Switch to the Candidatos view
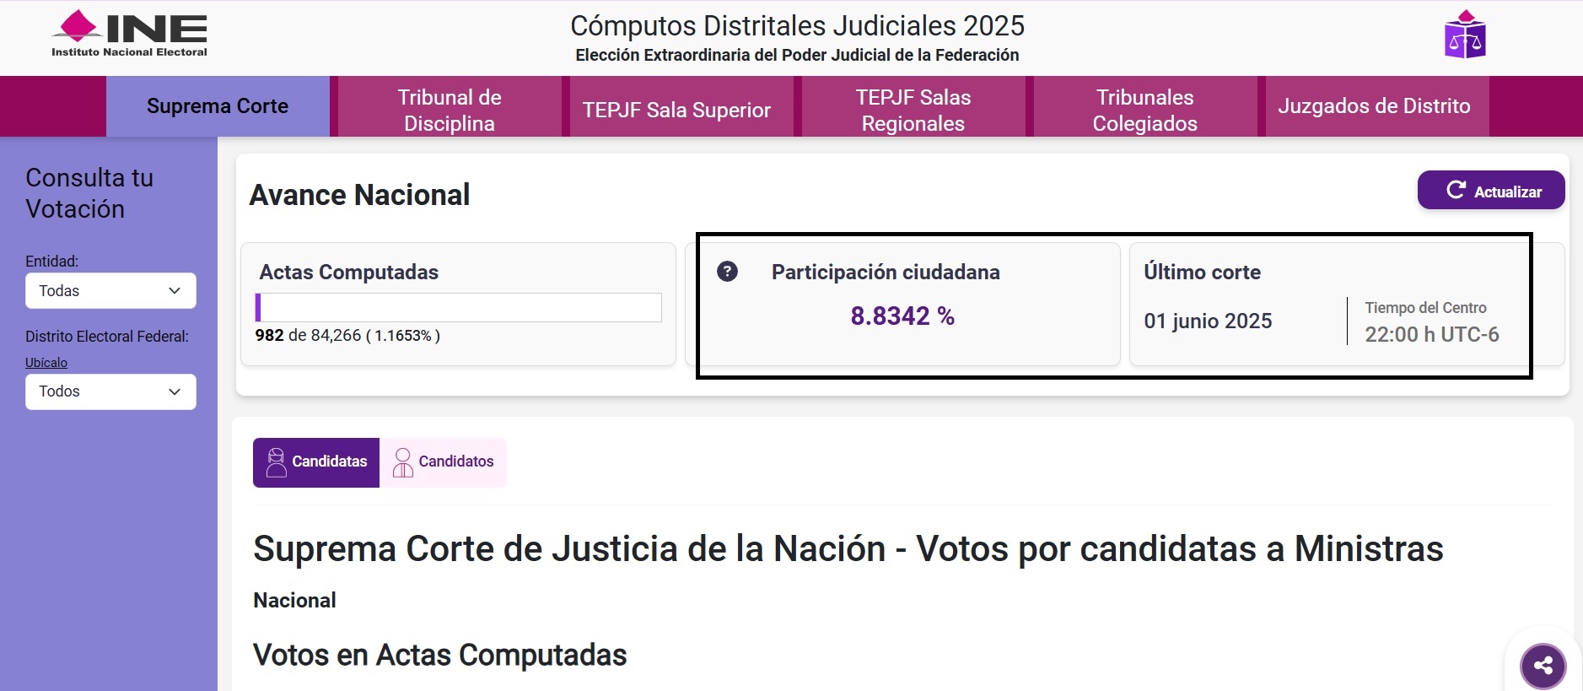 pyautogui.click(x=444, y=462)
